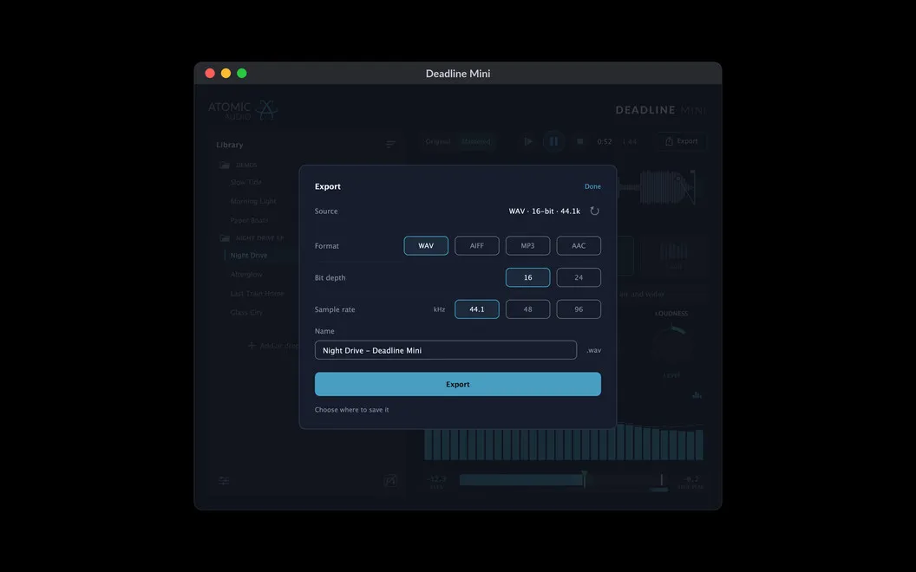Select Slow Tide track in Library
This screenshot has height=572, width=916.
246,182
